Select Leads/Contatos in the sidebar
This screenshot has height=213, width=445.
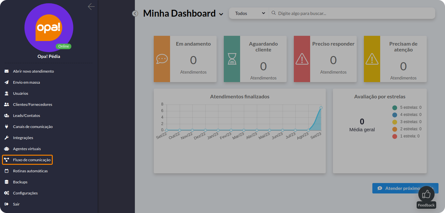click(x=26, y=116)
